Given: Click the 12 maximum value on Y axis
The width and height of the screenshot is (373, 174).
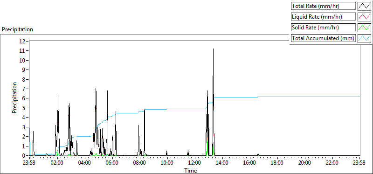Looking at the screenshot, I should (x=22, y=41).
